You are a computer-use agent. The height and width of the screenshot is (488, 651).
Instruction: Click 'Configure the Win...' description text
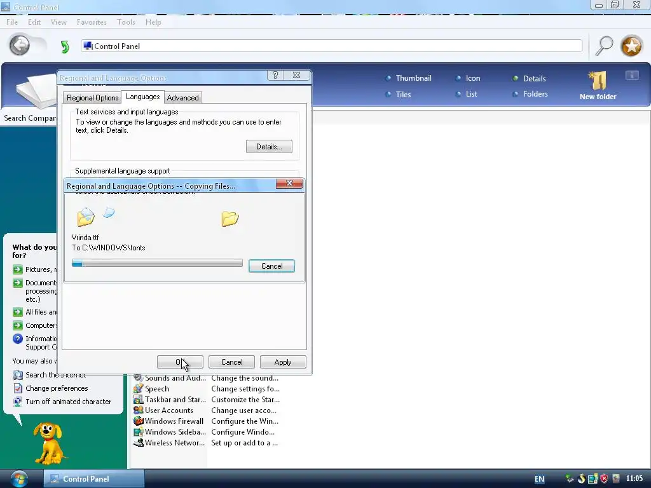point(245,421)
